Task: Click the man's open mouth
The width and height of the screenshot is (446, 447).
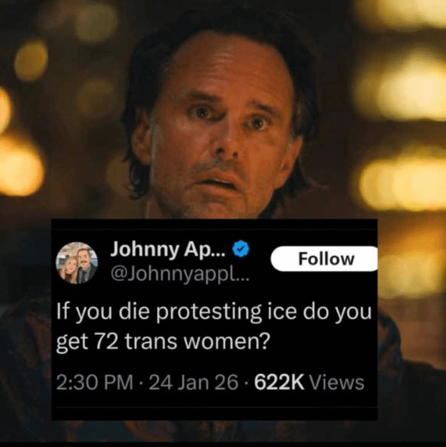Action: click(218, 182)
